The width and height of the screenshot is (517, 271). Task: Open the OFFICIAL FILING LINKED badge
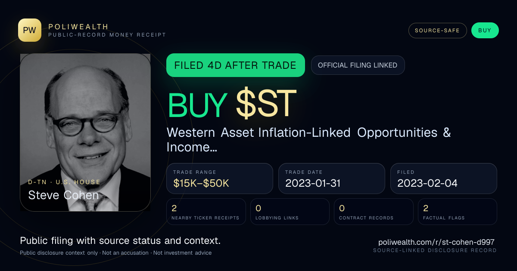click(x=358, y=65)
